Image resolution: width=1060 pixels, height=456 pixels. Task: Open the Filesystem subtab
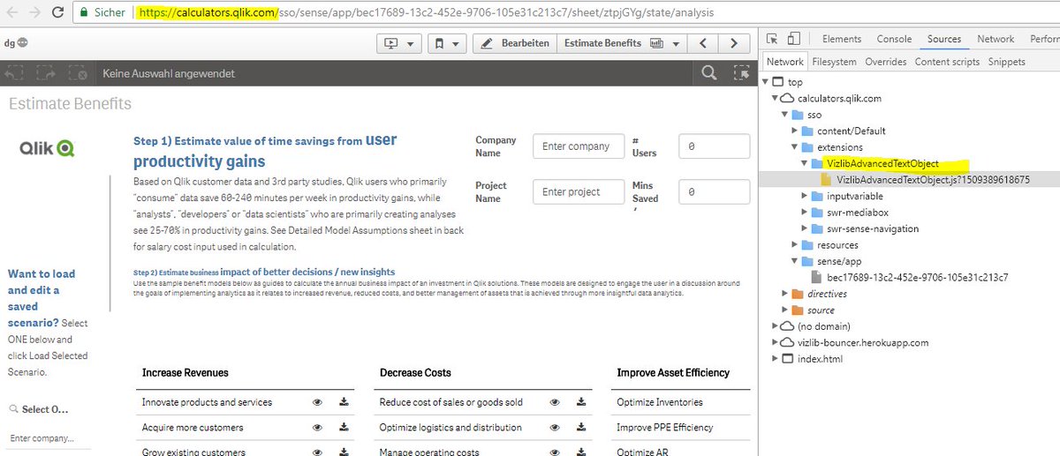coord(834,62)
